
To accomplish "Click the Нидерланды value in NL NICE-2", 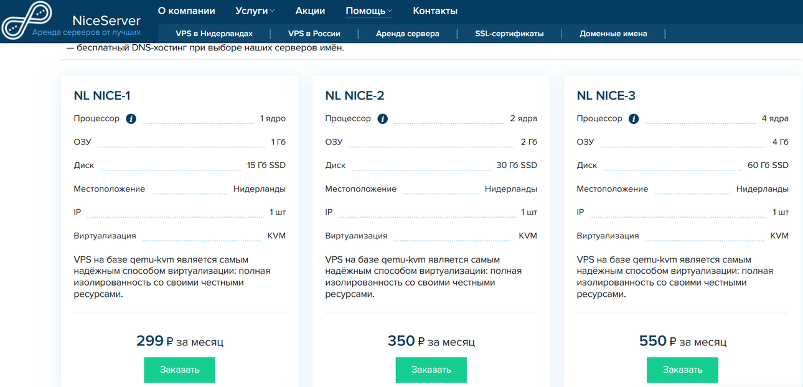I will pyautogui.click(x=511, y=189).
